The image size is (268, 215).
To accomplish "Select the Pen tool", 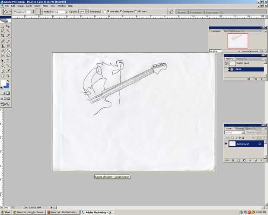I will coord(3,65).
